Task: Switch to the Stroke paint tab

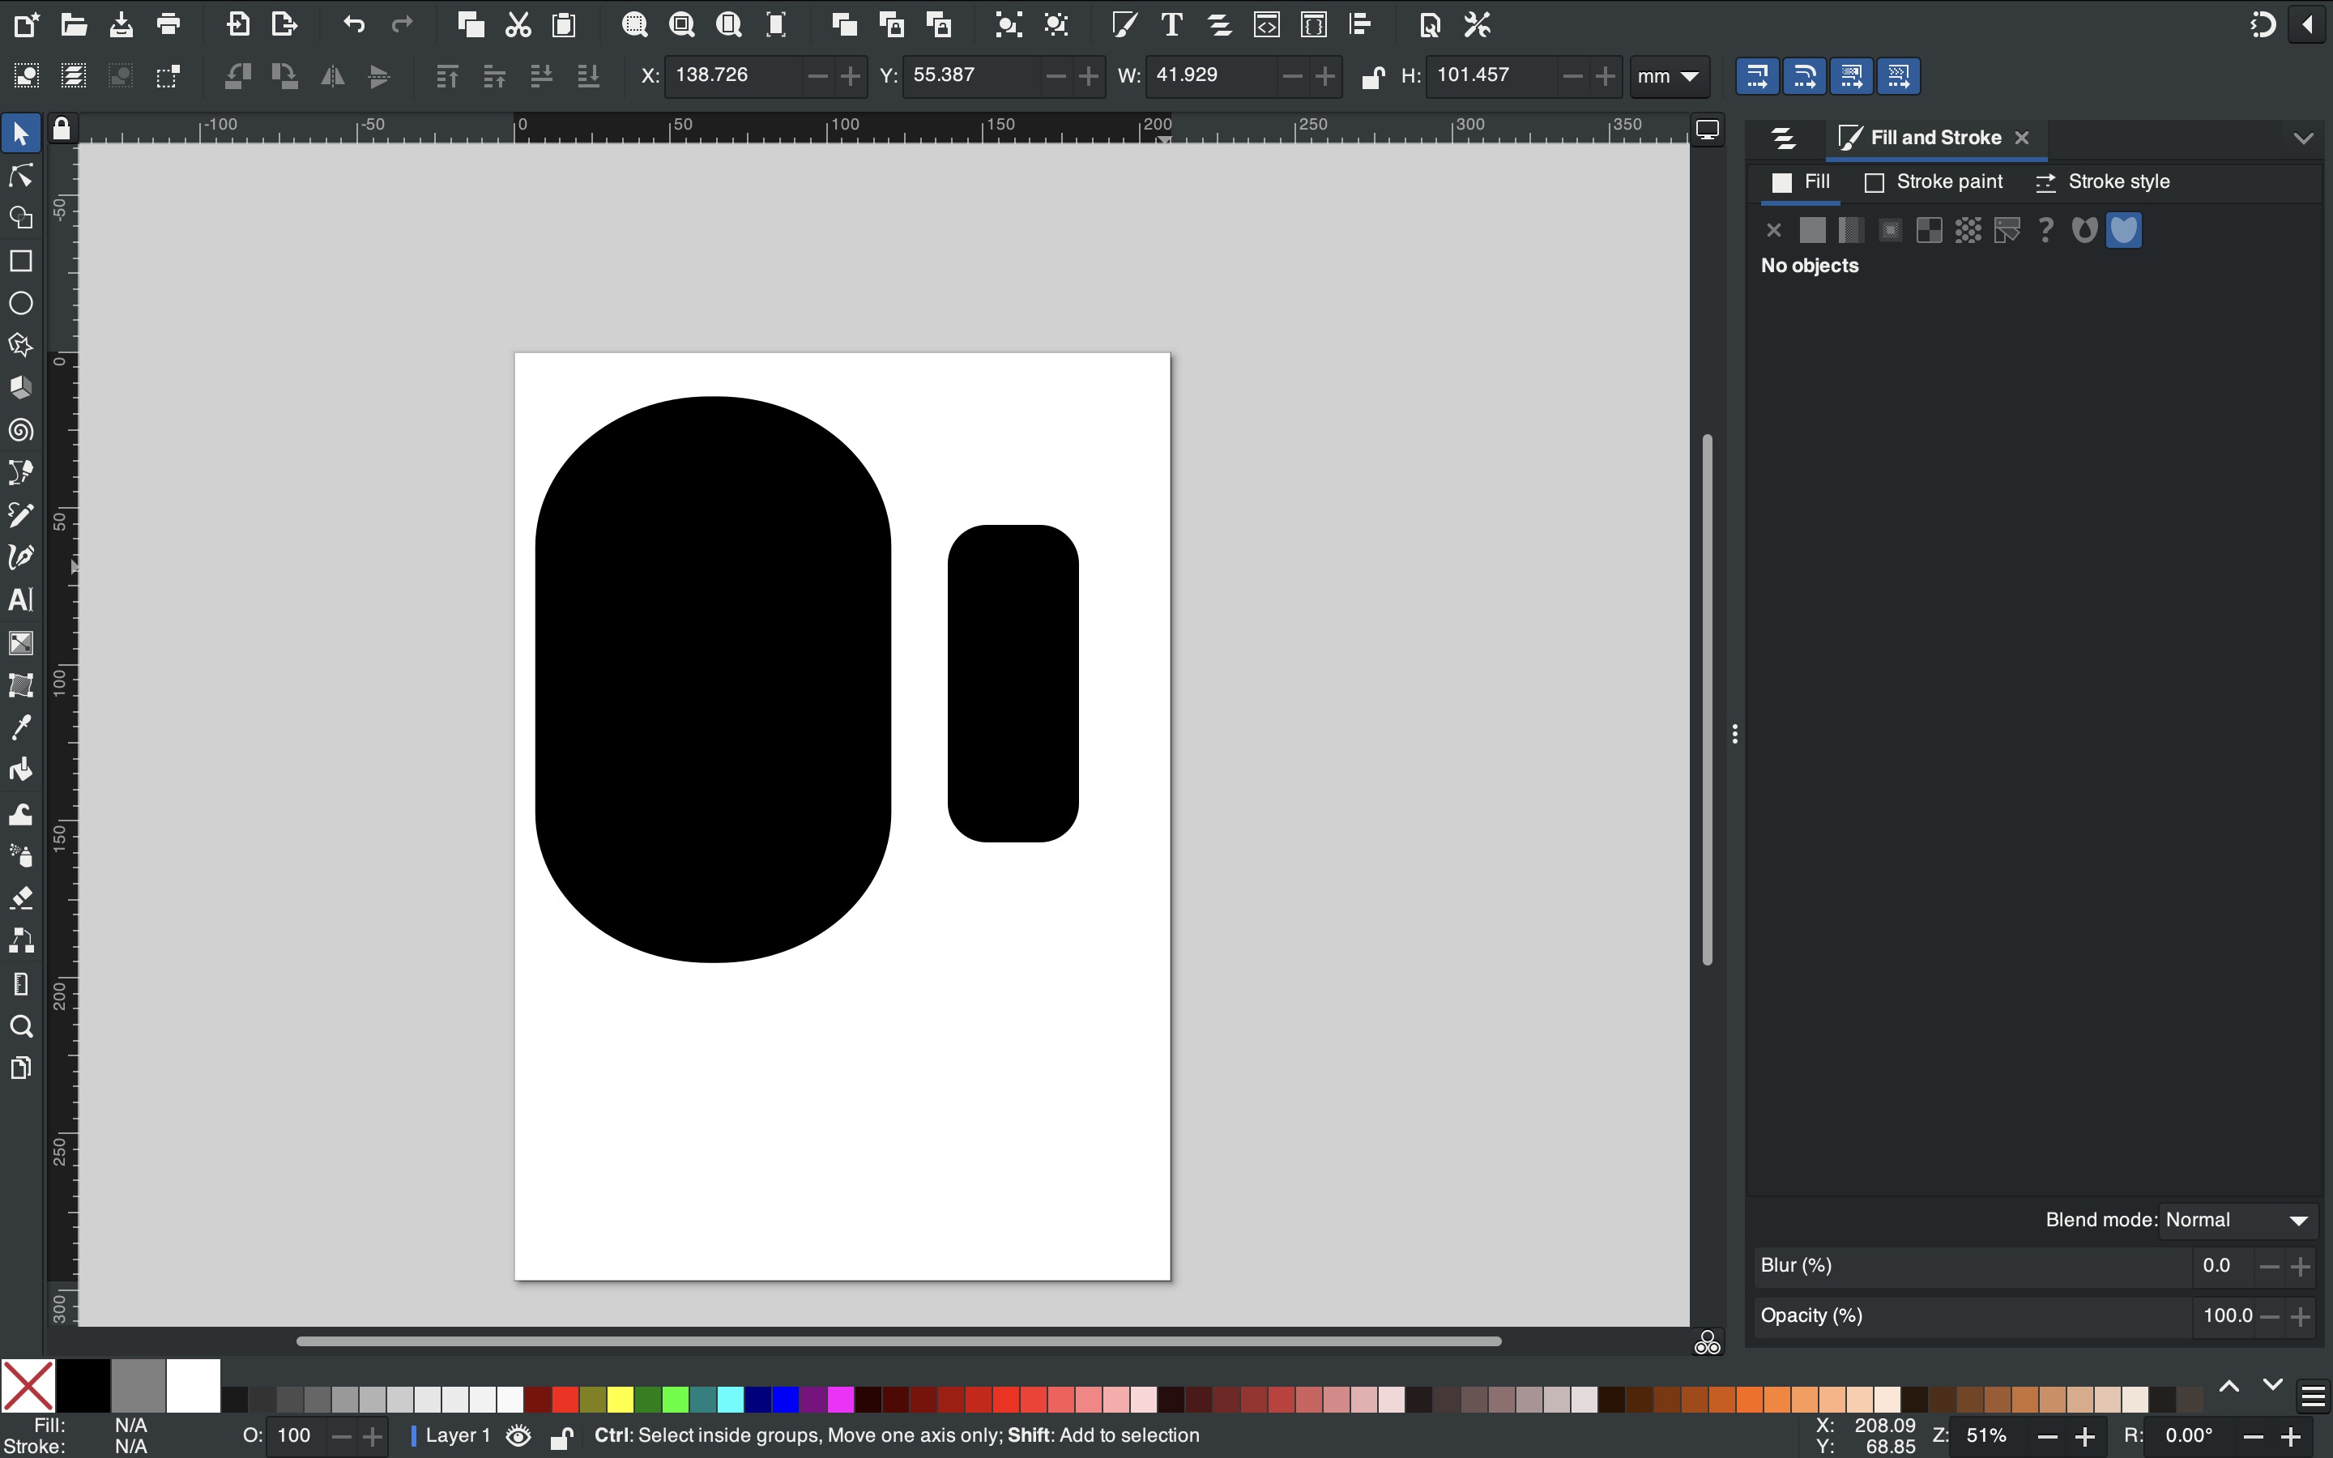Action: coord(1934,182)
